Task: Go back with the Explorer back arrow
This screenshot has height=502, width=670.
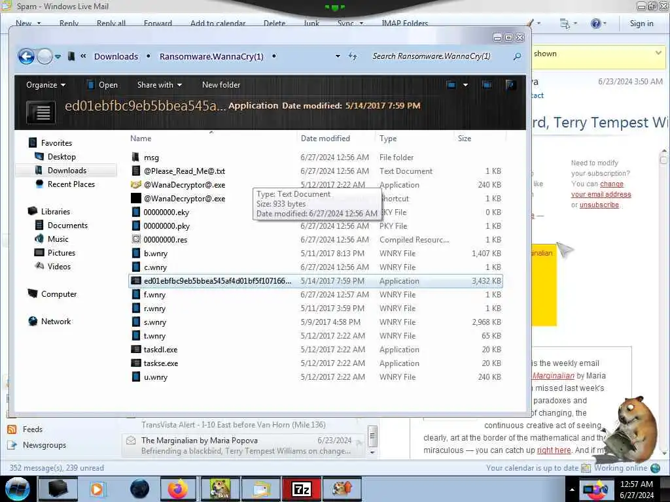Action: (26, 56)
